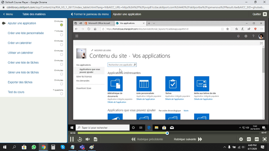Open user profile avatar in SharePoint
This screenshot has height=151, width=269.
(x=261, y=36)
